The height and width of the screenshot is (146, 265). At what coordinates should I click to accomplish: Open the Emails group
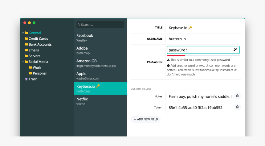(34, 50)
